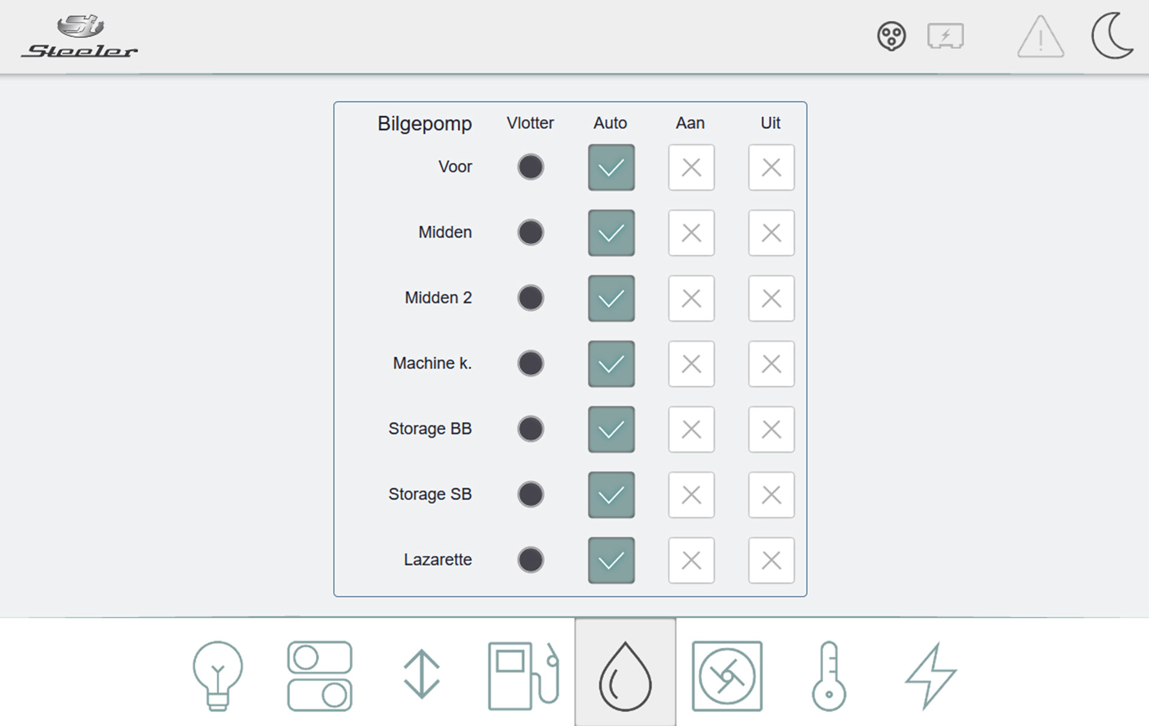Viewport: 1149px width, 726px height.
Task: Set Storage SB pump to Auto
Action: tap(611, 495)
